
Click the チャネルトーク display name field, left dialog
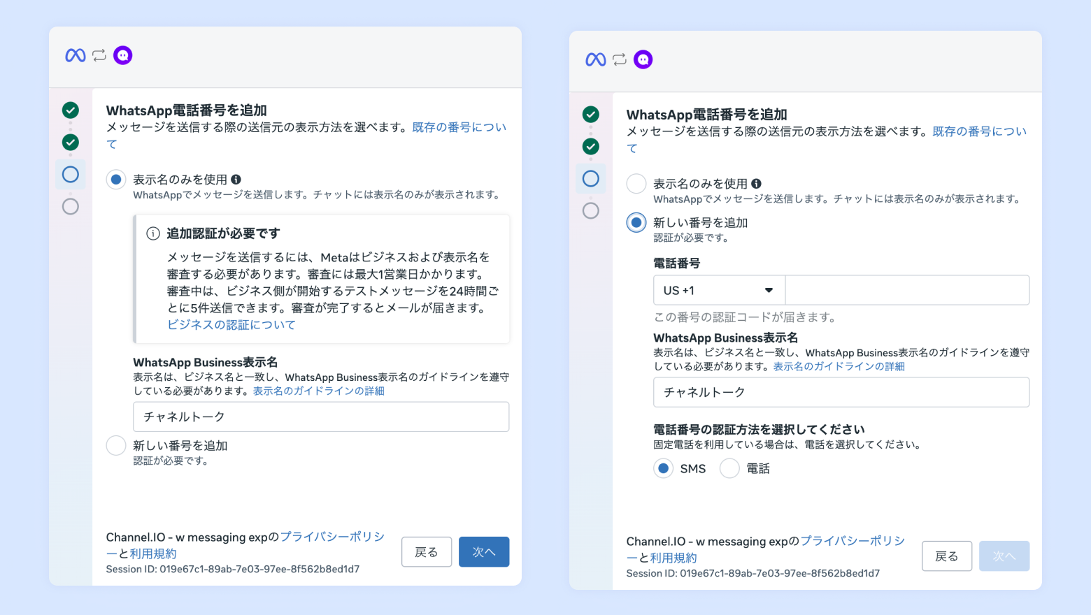coord(321,417)
